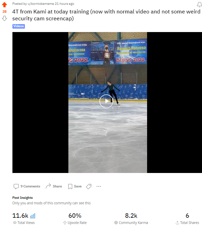This screenshot has width=202, height=235.
Task: Toggle the notification bell for this post
Action: tap(200, 4)
